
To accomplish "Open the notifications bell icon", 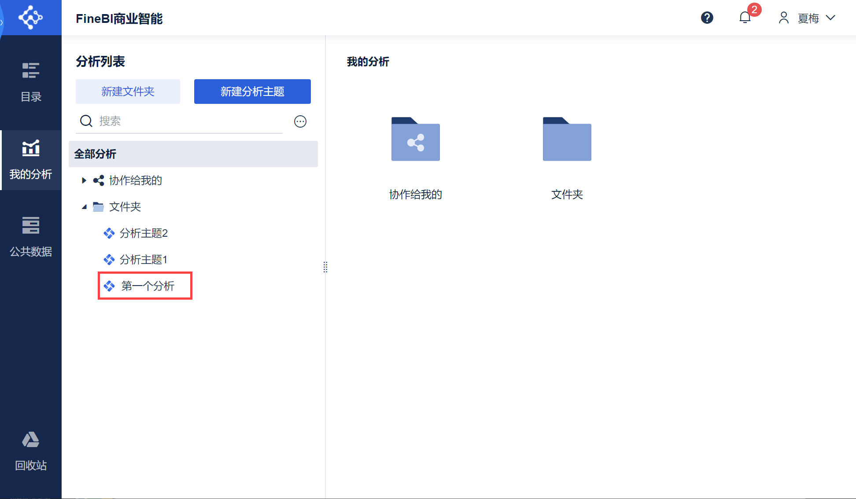I will [x=745, y=18].
